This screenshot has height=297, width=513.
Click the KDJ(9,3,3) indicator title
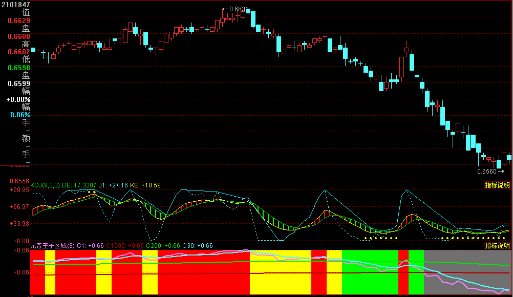(x=45, y=185)
